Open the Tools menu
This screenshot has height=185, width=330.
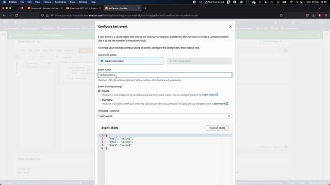(x=73, y=2)
